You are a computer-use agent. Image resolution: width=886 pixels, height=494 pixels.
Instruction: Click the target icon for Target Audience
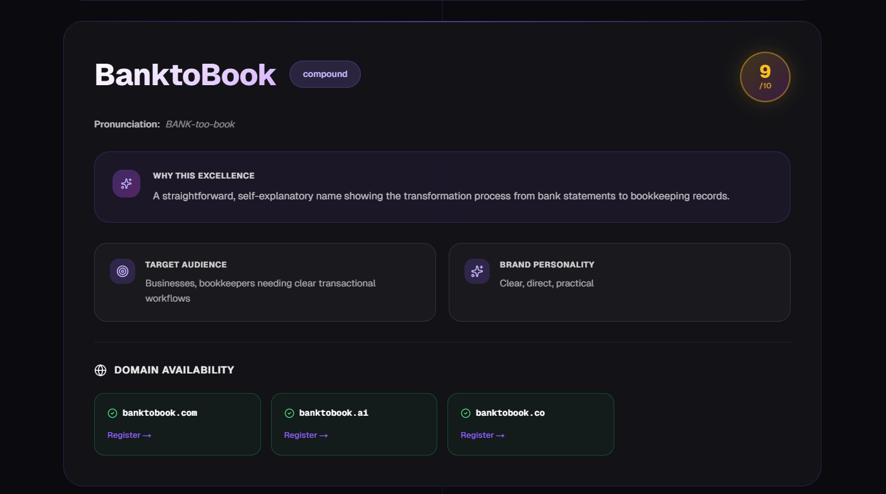123,271
